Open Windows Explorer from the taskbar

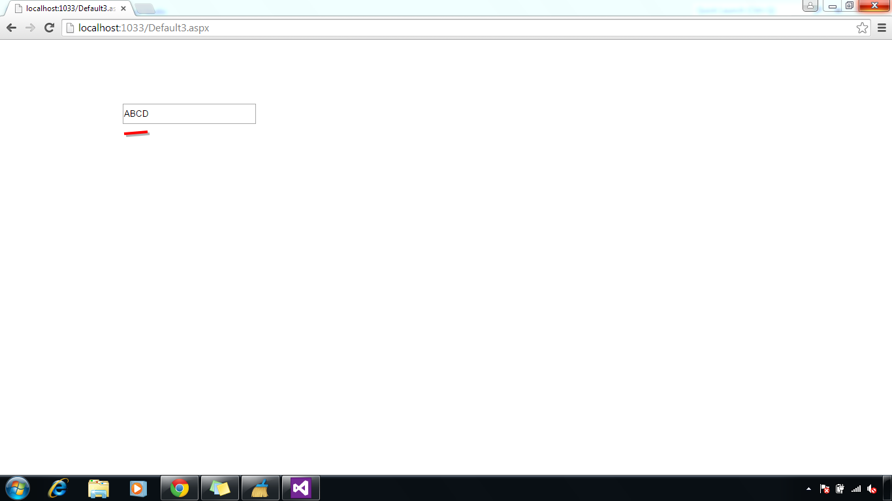coord(99,488)
